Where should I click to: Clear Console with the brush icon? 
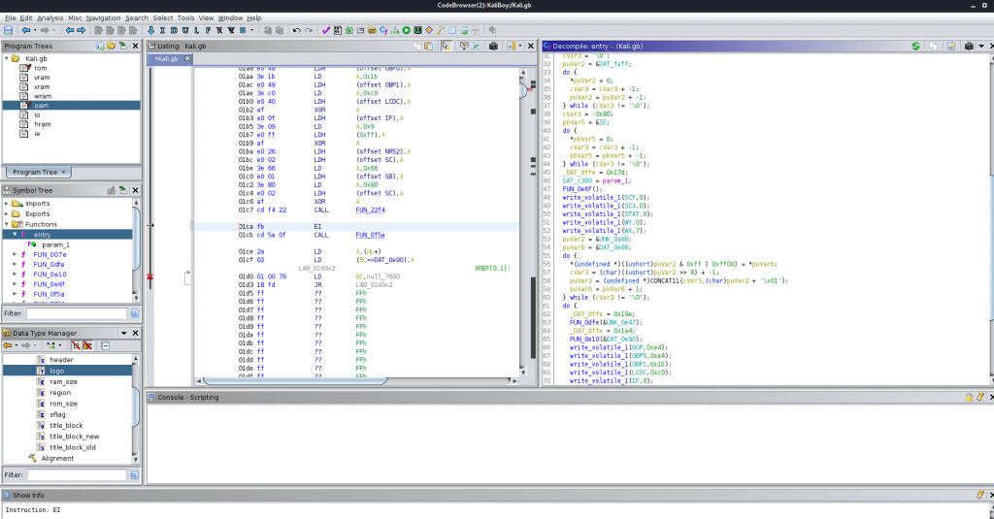click(980, 398)
